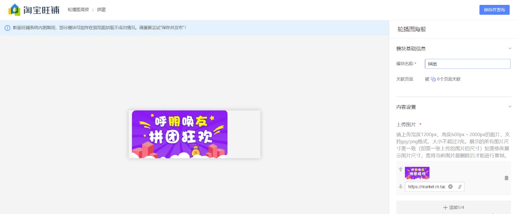Click the 上传图片 label

click(406, 124)
